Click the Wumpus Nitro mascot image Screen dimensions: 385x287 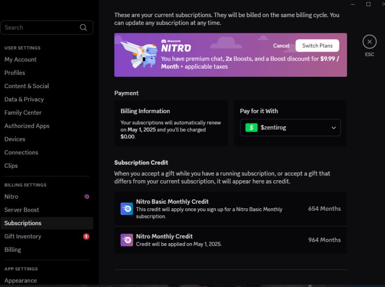point(139,55)
